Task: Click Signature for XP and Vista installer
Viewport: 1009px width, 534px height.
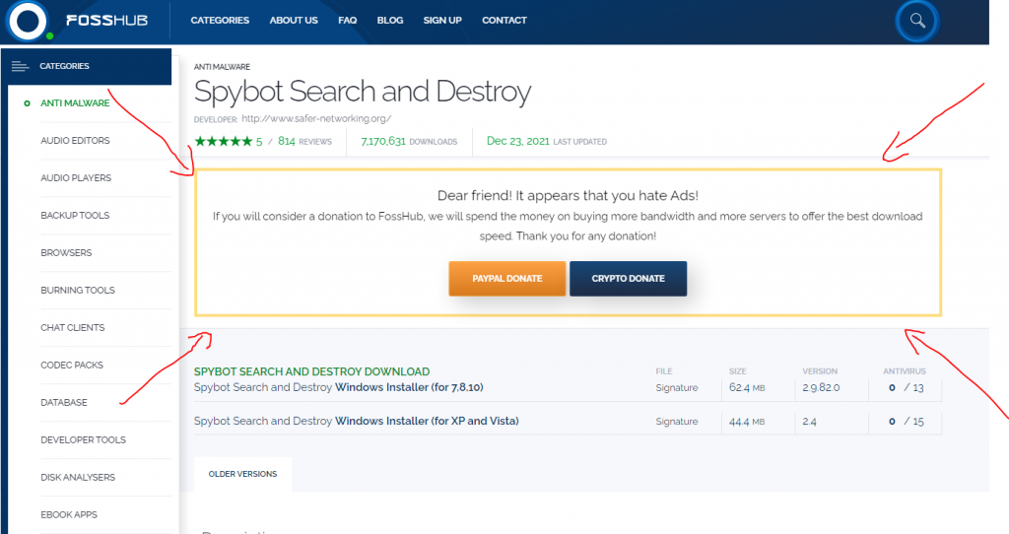Action: coord(676,422)
